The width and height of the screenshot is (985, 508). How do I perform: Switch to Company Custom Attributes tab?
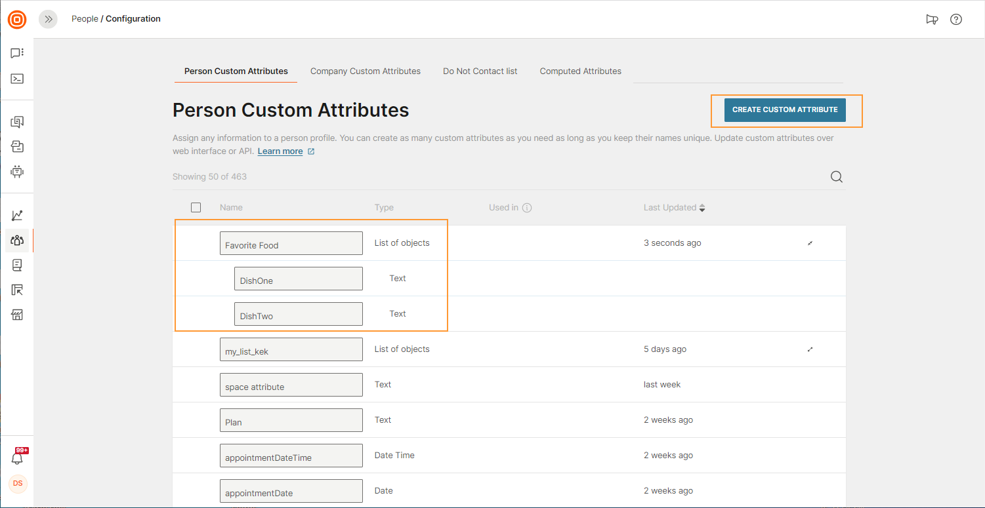coord(365,71)
